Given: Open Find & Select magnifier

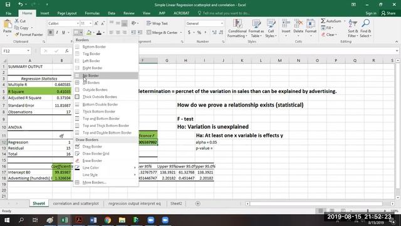Looking at the screenshot, I should click(365, 28).
